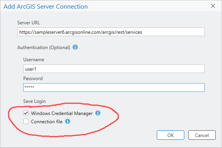222x148 pixels.
Task: Click the Authentication (Optional) label
Action: tap(44, 48)
